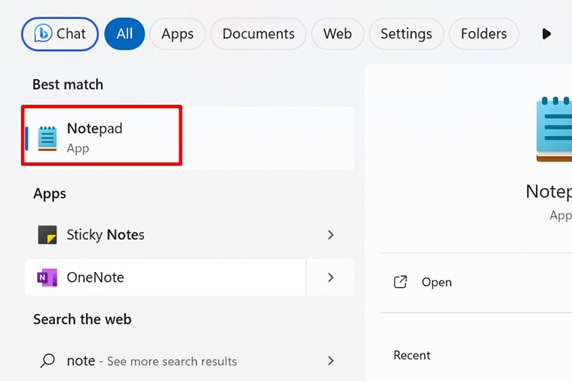Switch to the Apps filter tab
This screenshot has height=381, width=572.
(177, 34)
